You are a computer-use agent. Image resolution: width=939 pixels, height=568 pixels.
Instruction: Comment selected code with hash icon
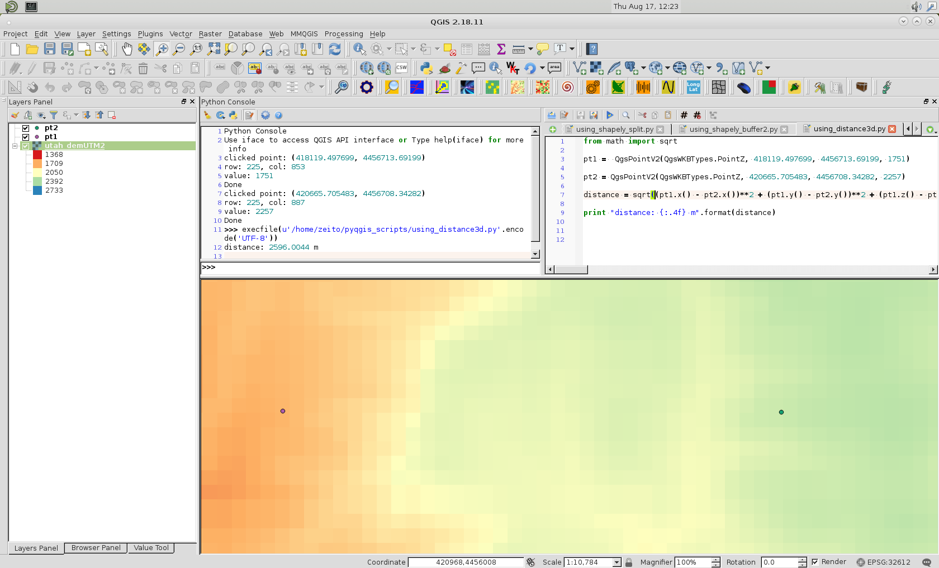pyautogui.click(x=684, y=115)
